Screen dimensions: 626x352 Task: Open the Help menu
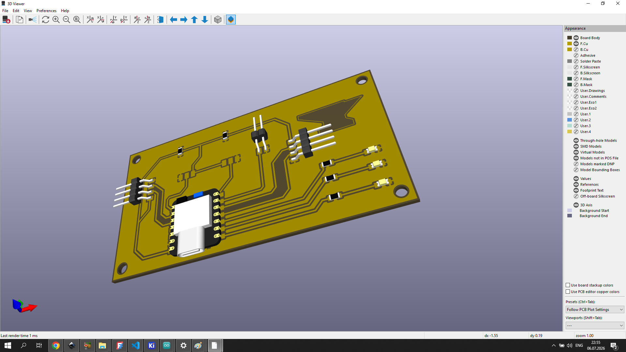tap(65, 11)
